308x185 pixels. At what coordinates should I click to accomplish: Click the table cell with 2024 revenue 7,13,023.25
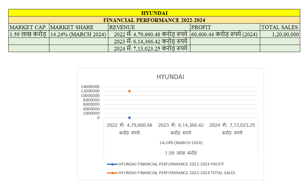pyautogui.click(x=149, y=48)
